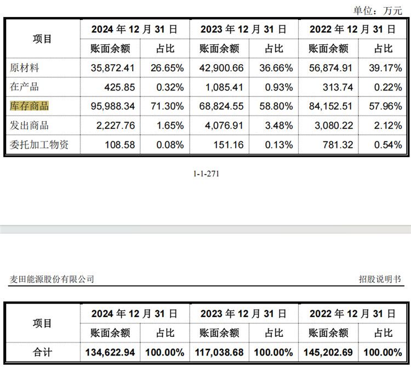Select the total value 145,202.69
This screenshot has height=367, width=411.
click(x=329, y=352)
